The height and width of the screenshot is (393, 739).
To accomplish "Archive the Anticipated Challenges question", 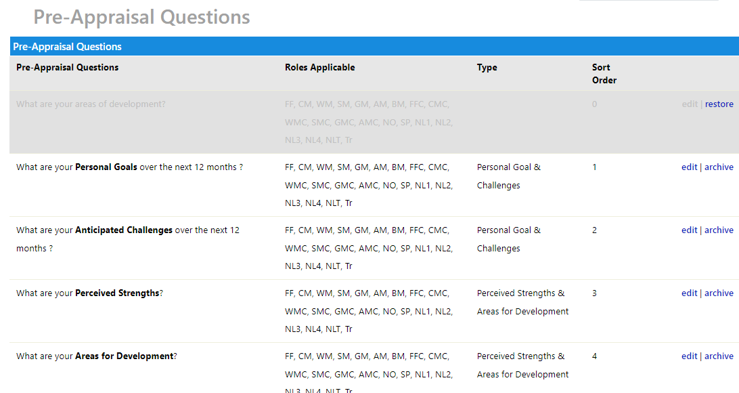I will 719,230.
